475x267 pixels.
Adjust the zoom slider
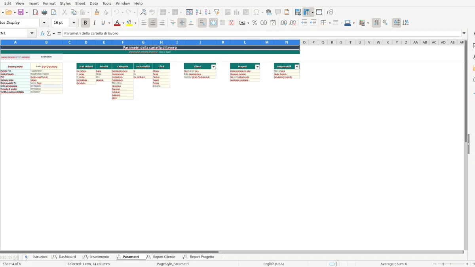click(444, 264)
